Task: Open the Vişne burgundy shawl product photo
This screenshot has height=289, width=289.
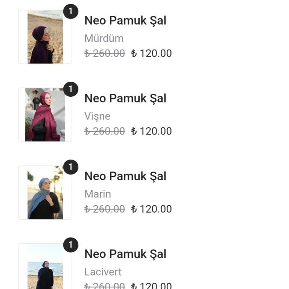Action: [45, 115]
